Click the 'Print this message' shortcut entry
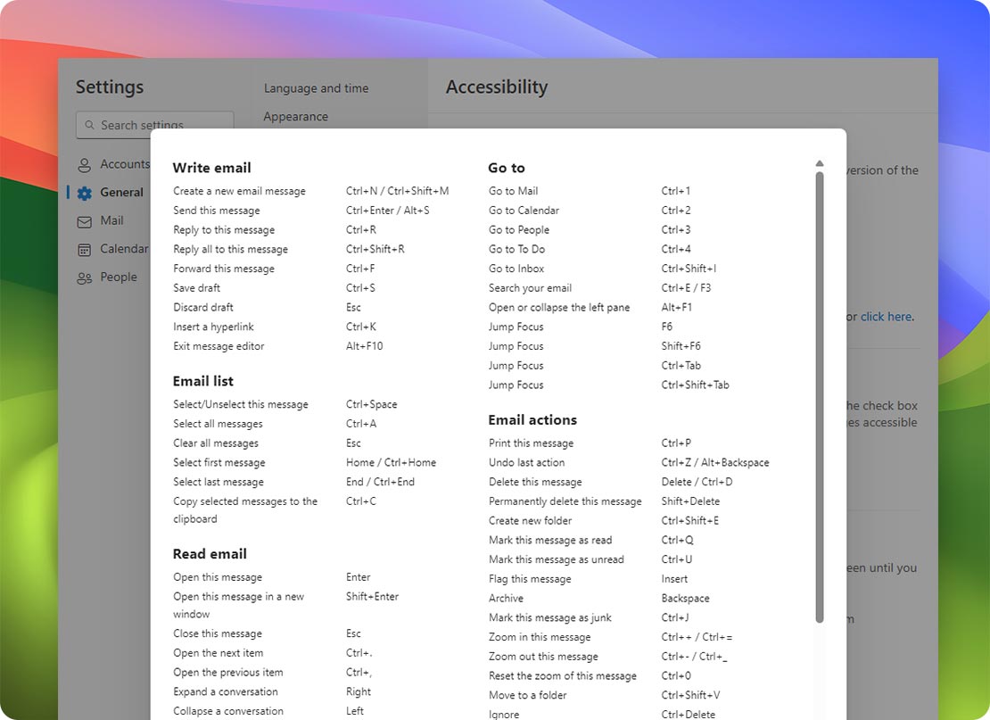This screenshot has width=990, height=720. [531, 443]
